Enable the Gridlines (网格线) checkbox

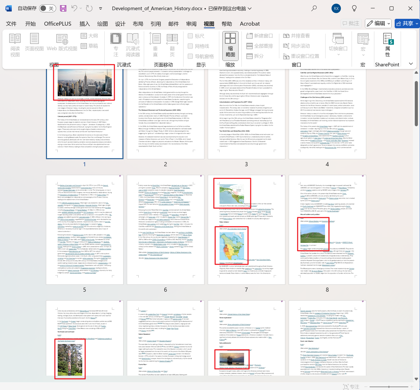[190, 46]
